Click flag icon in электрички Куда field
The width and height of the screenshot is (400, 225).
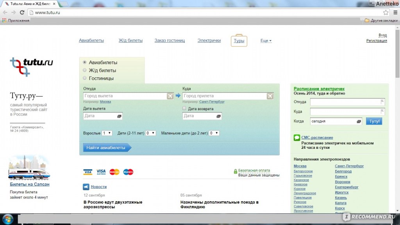point(382,111)
